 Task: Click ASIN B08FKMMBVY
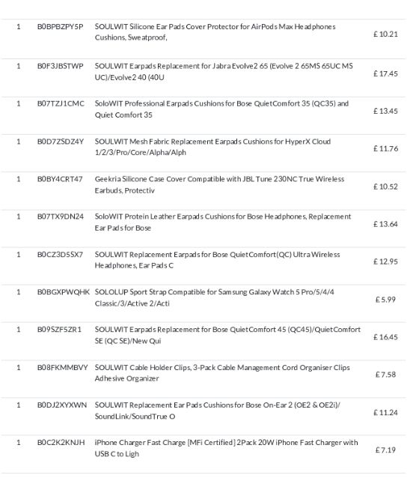coord(63,368)
